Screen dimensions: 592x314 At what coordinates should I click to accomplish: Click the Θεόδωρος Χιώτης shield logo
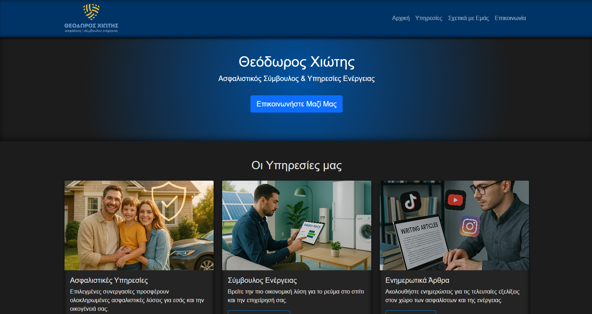[x=91, y=18]
